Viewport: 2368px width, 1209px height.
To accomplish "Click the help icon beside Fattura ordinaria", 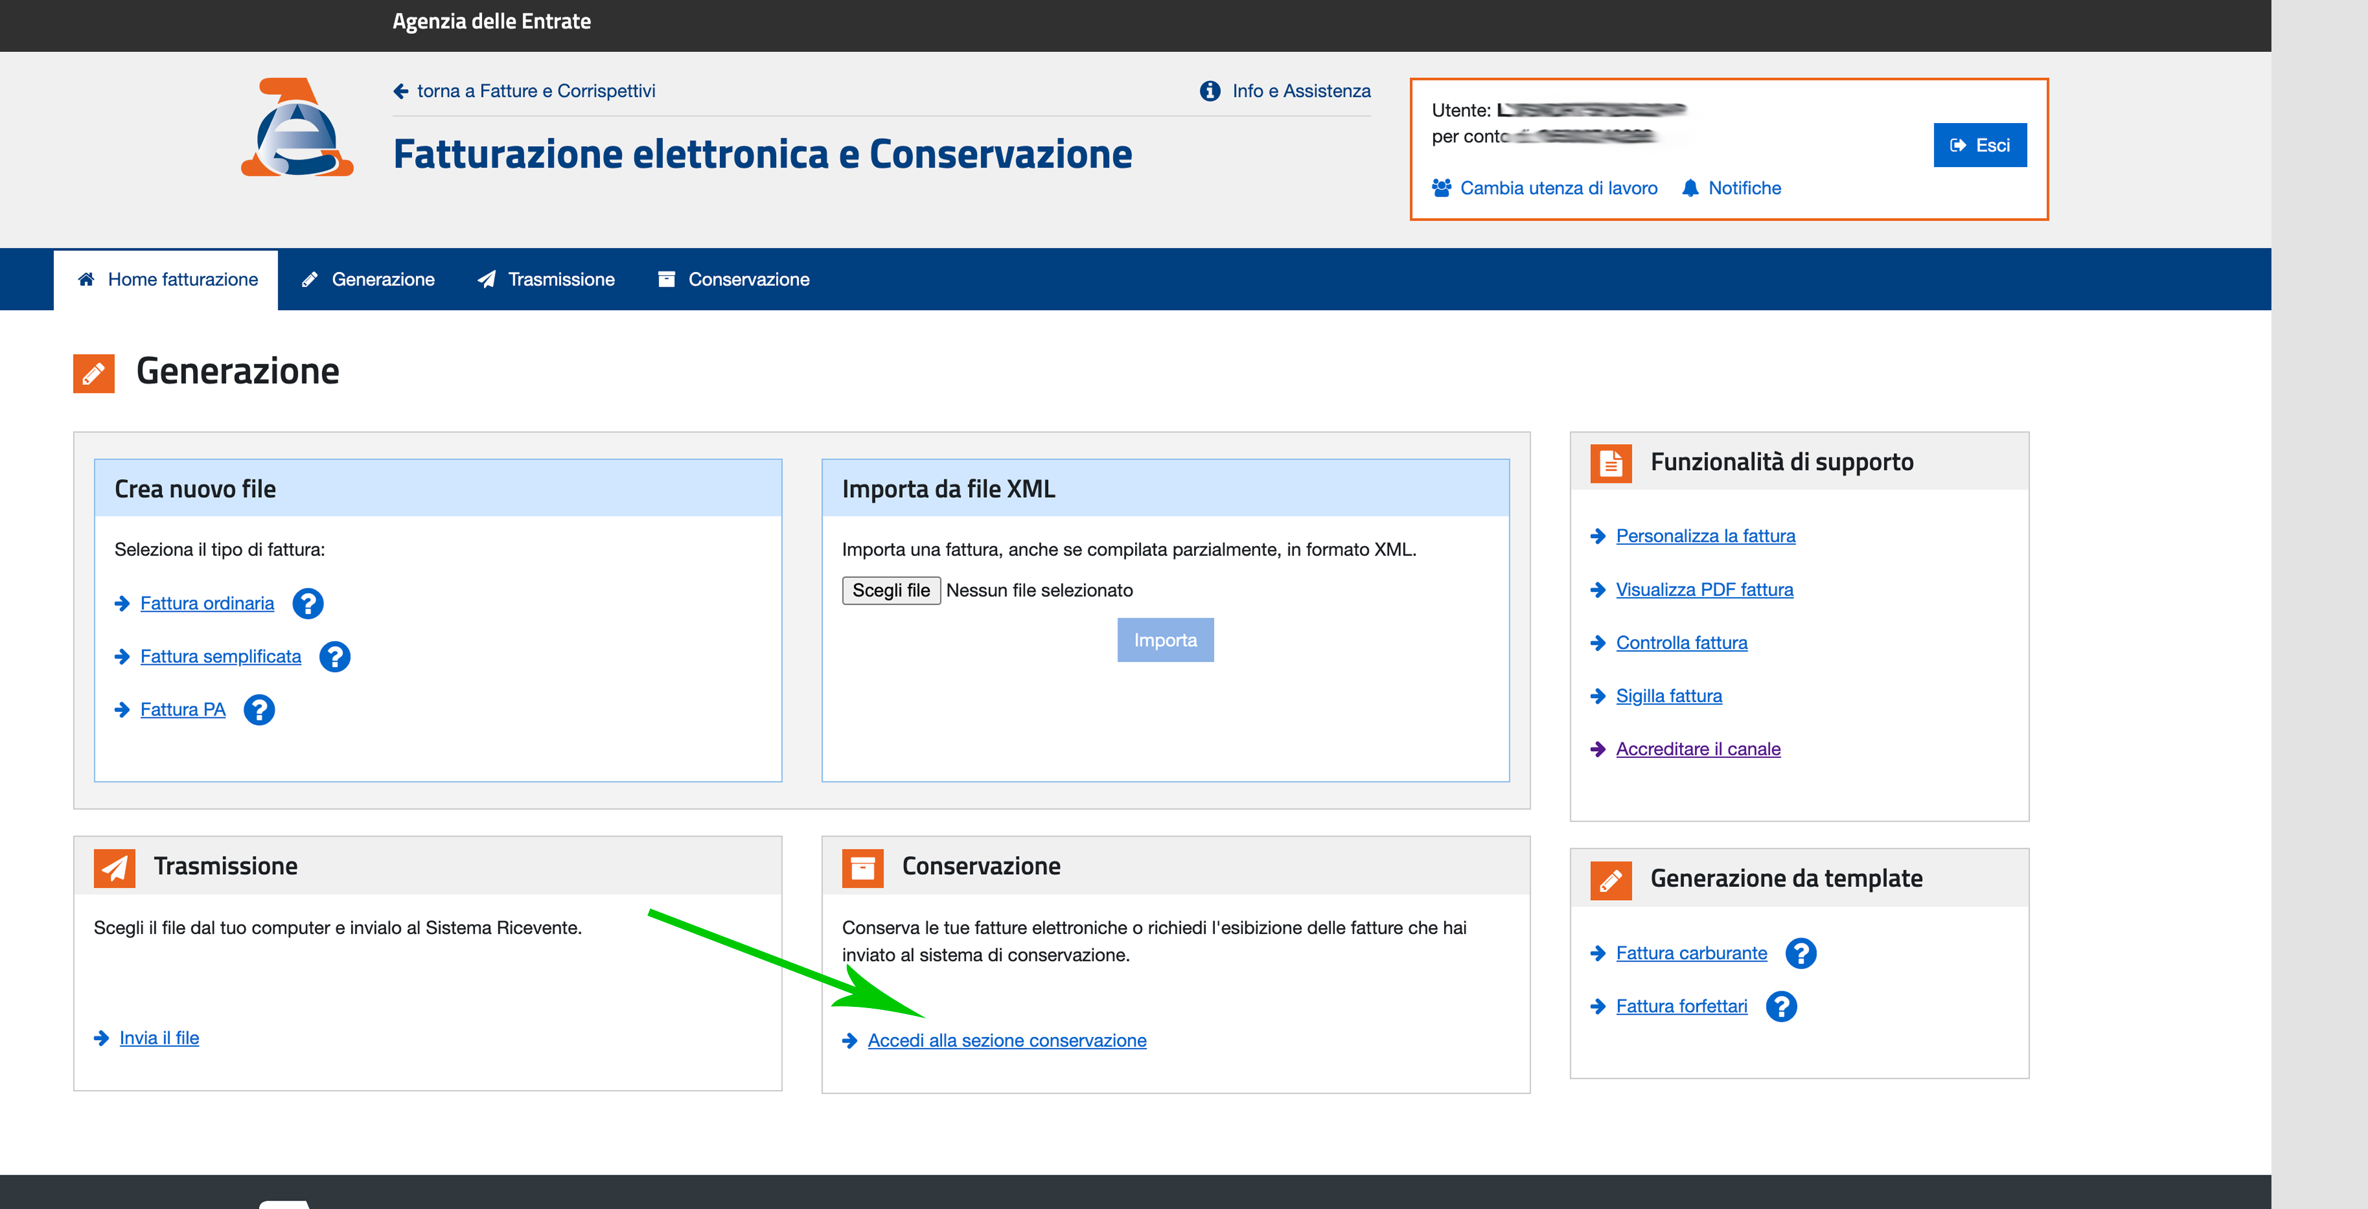I will [307, 603].
